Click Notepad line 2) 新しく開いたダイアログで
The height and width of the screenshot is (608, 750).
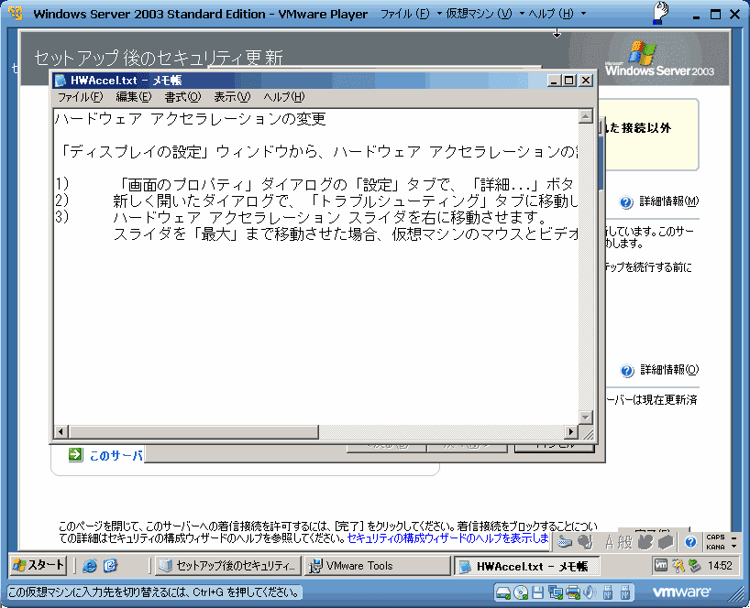tap(315, 201)
